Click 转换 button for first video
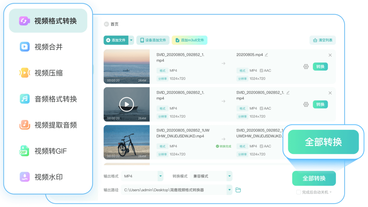 pyautogui.click(x=320, y=67)
